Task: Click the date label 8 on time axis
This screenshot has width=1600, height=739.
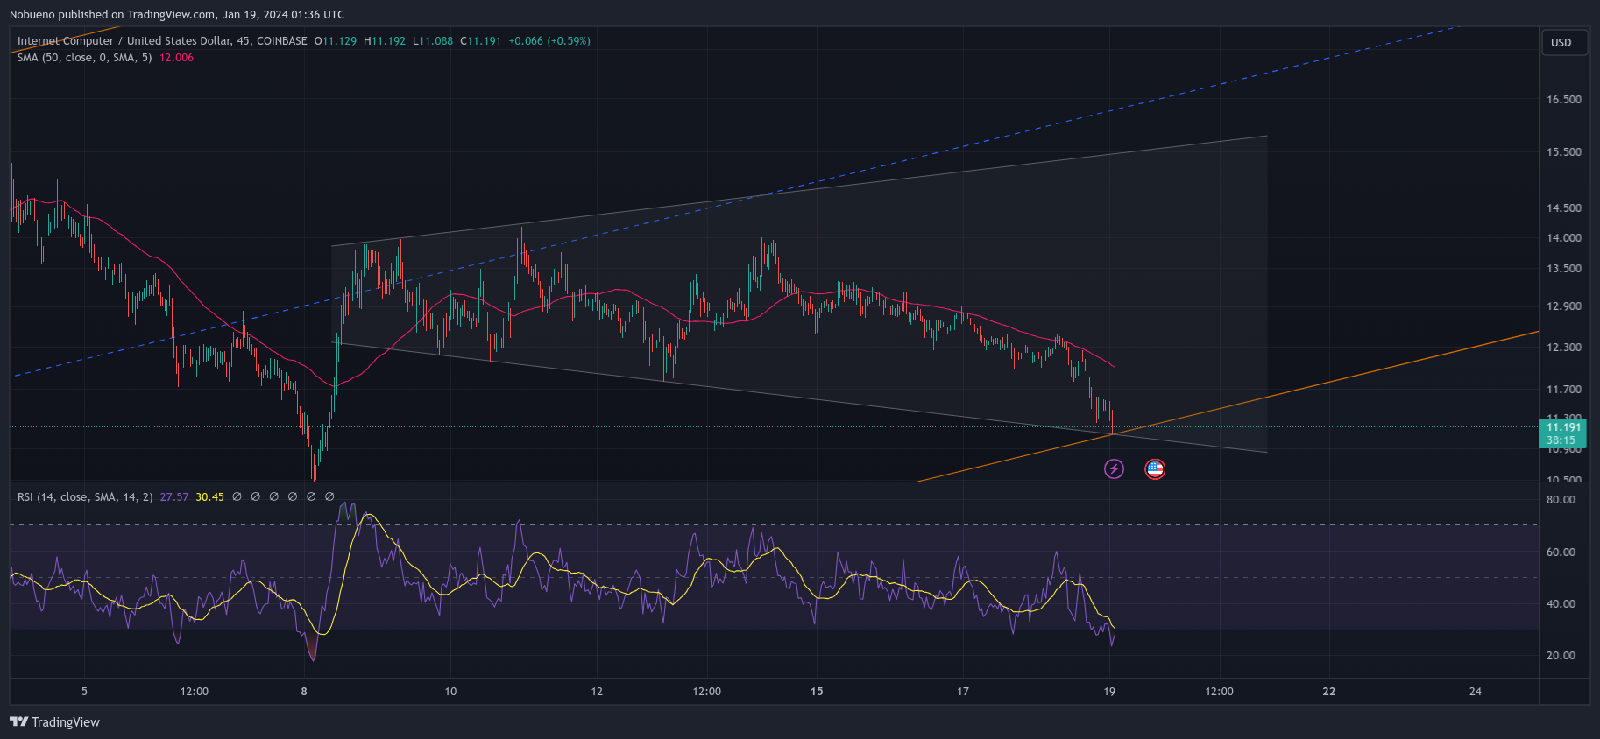Action: (304, 692)
